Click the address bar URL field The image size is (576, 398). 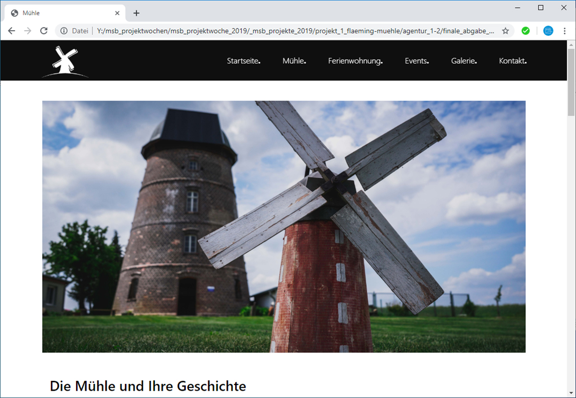tap(293, 31)
